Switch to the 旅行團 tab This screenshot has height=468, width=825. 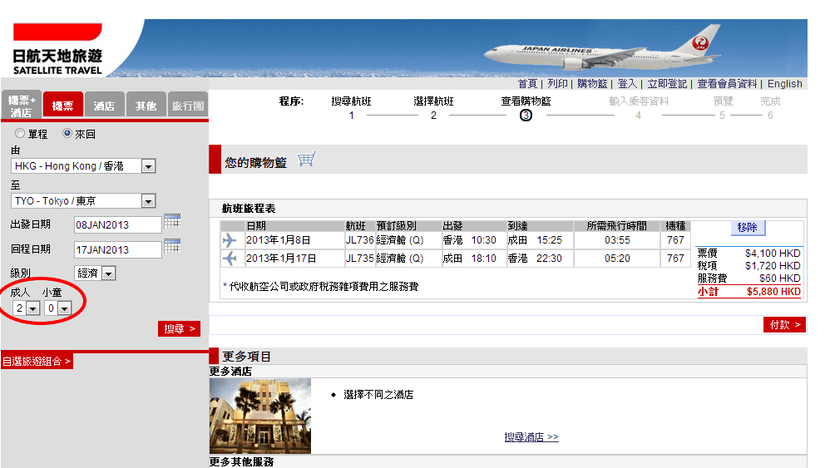click(x=187, y=106)
